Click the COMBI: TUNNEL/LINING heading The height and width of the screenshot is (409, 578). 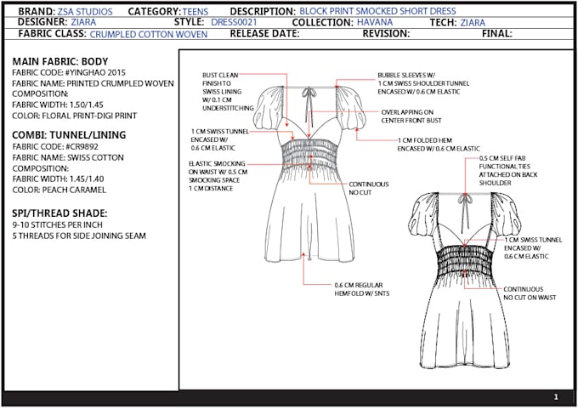point(69,135)
